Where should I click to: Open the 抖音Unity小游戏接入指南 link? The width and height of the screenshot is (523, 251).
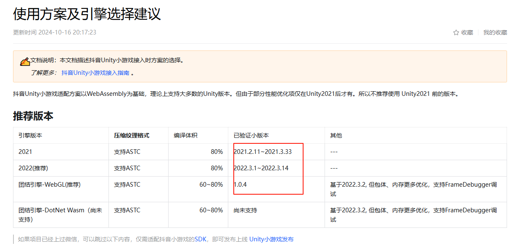coord(95,73)
